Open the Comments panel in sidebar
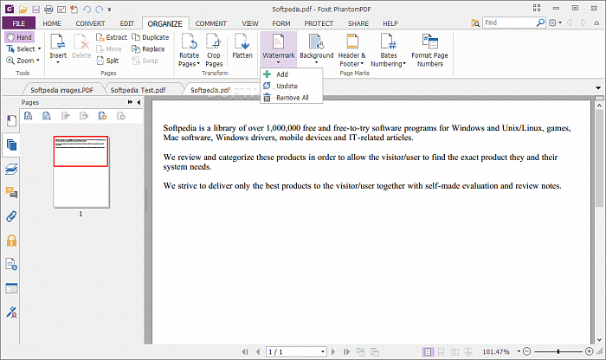 12,192
